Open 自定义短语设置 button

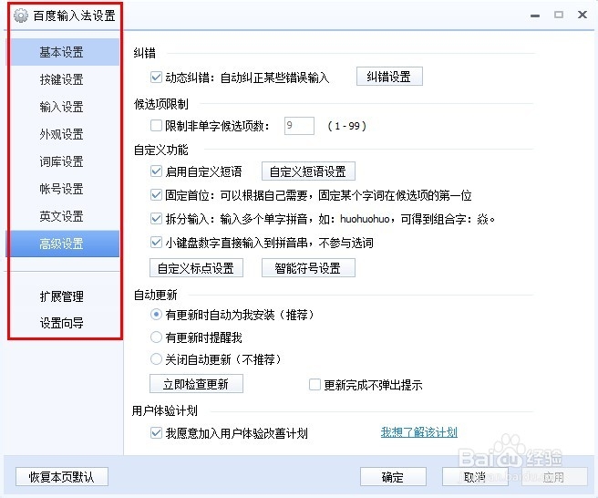308,171
